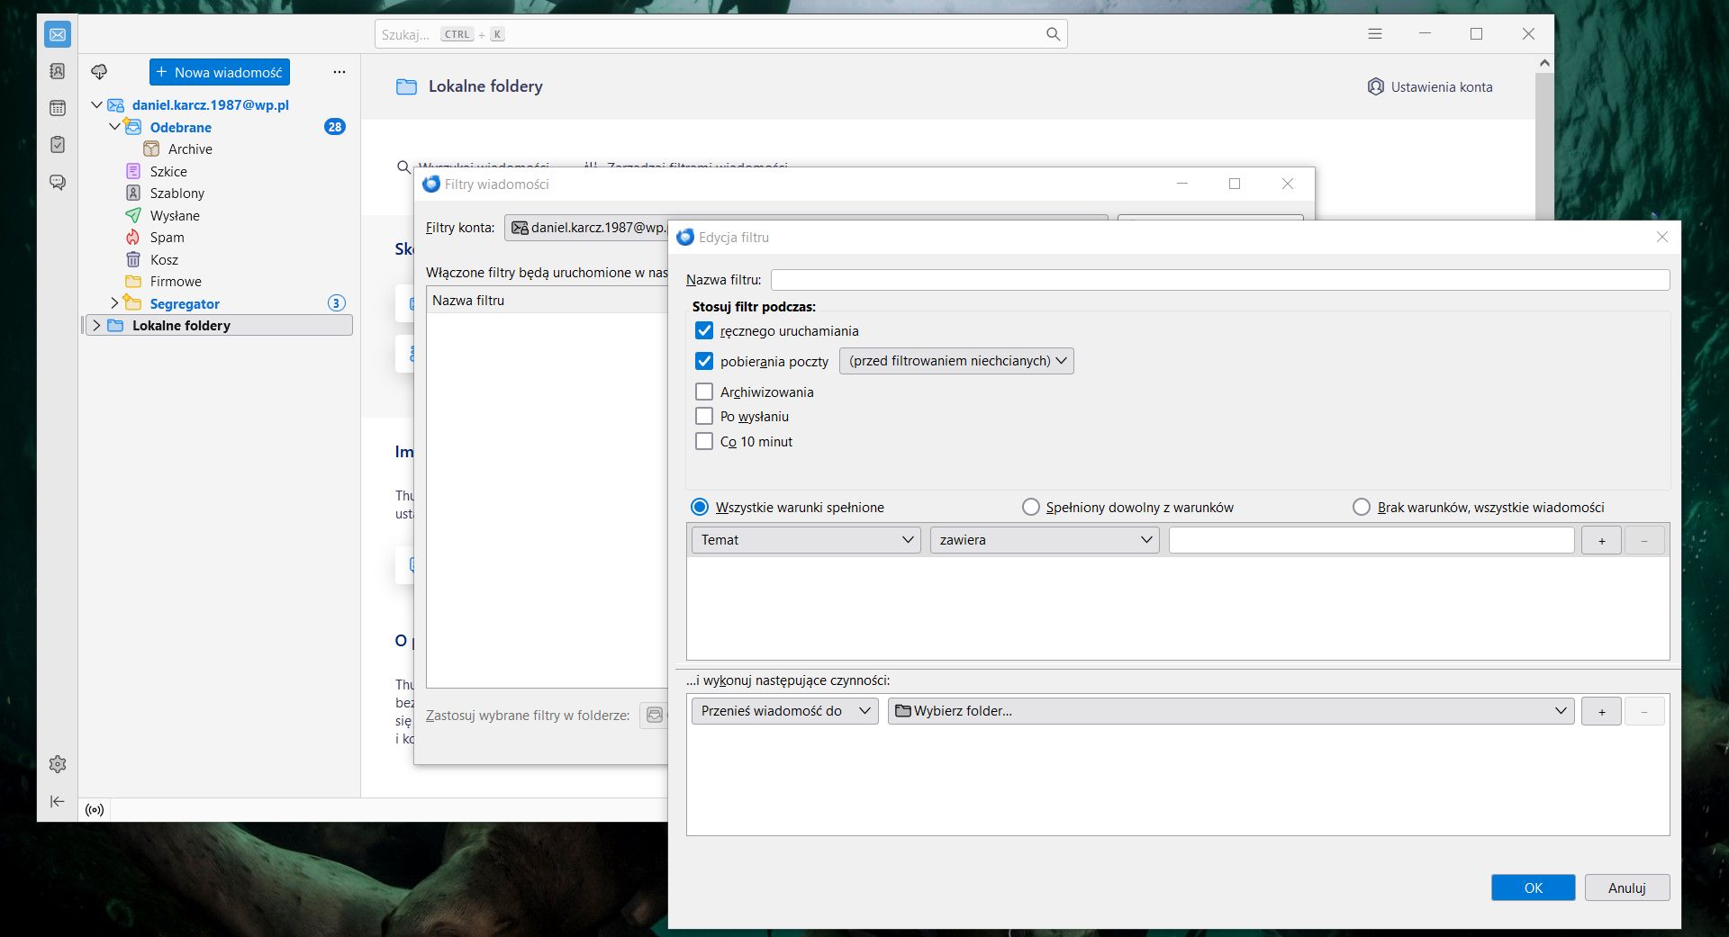Select the Mail space icon
This screenshot has height=937, width=1729.
pos(58,34)
